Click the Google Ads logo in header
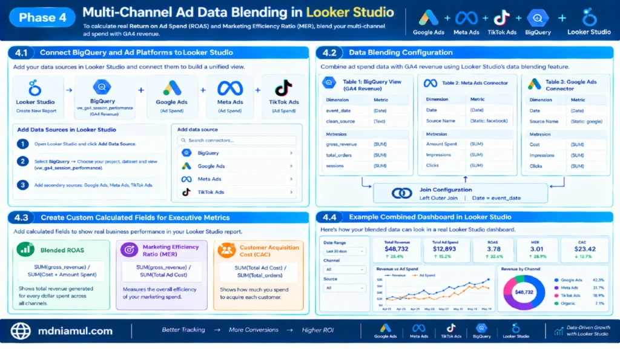Screen dimensions: 620x349 click(429, 18)
